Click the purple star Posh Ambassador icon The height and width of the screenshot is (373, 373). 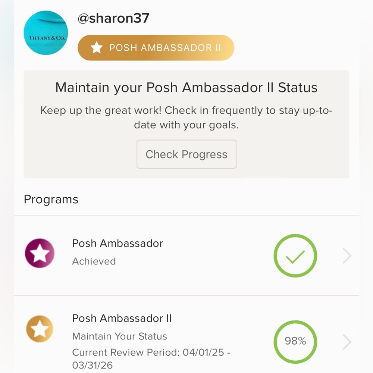pyautogui.click(x=40, y=254)
